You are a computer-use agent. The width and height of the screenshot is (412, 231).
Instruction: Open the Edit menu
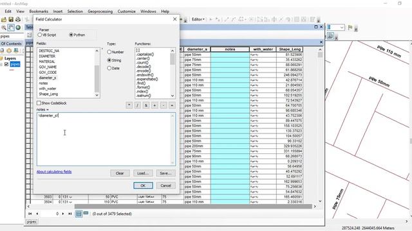coord(8,12)
